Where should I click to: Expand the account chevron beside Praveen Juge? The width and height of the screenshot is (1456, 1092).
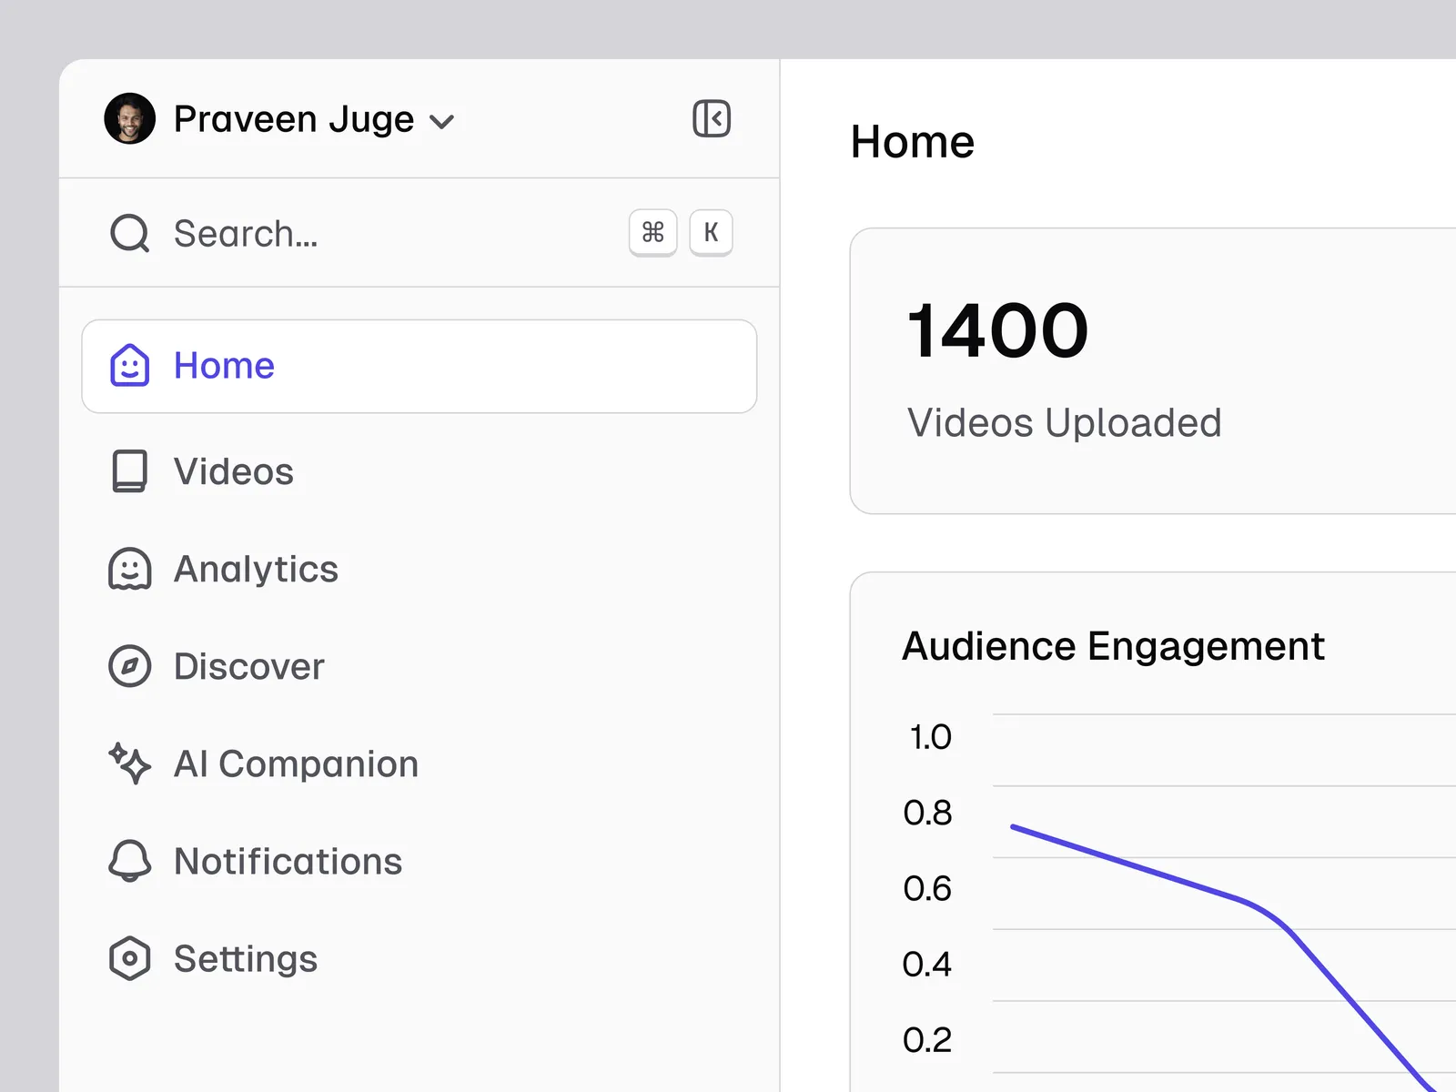(441, 122)
